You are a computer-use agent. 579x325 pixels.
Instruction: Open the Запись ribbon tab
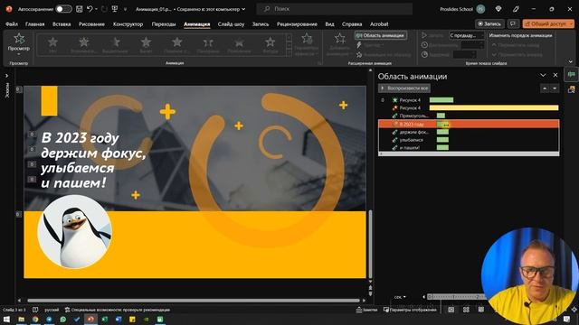click(x=261, y=24)
